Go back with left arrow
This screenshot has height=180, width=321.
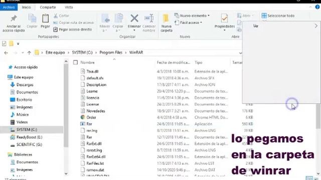tap(6, 53)
